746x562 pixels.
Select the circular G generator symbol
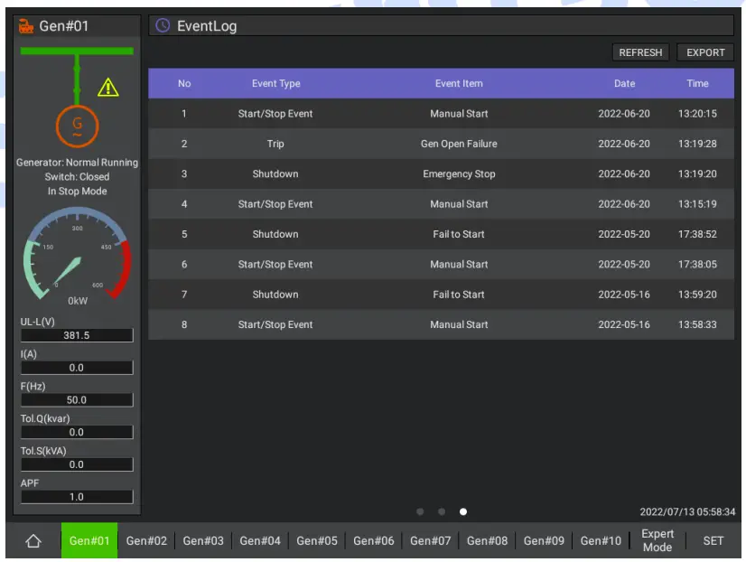(76, 125)
